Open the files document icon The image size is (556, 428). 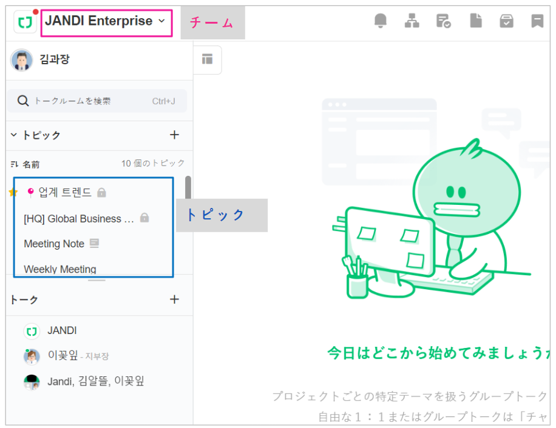tap(475, 21)
